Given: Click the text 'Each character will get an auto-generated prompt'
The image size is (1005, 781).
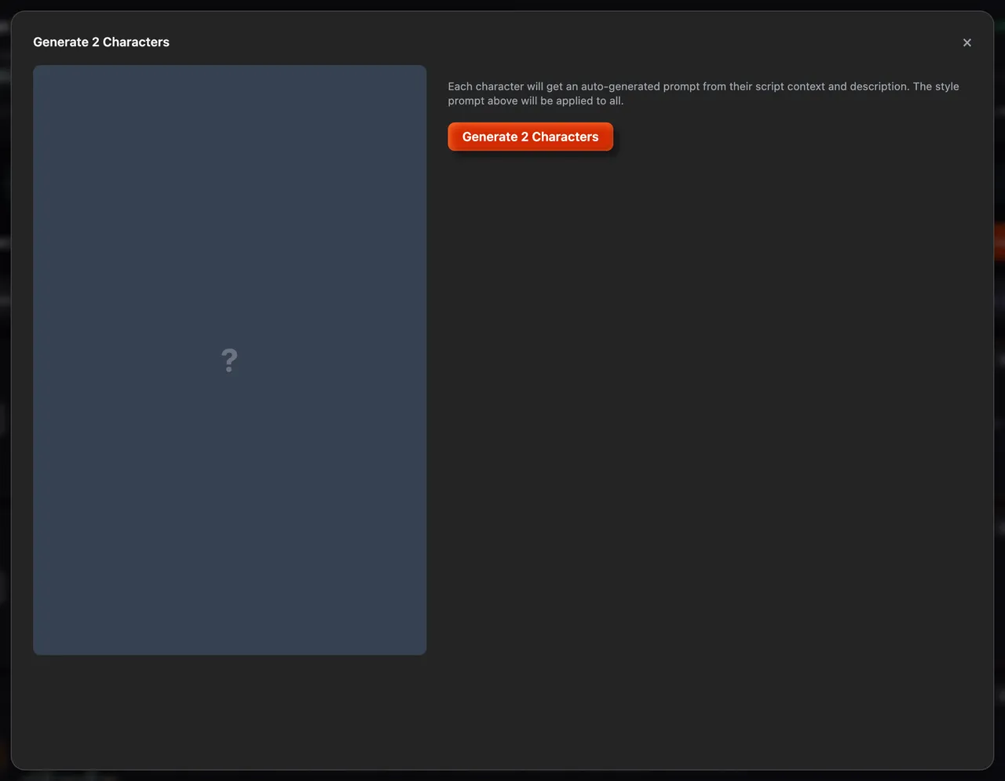Looking at the screenshot, I should point(574,86).
